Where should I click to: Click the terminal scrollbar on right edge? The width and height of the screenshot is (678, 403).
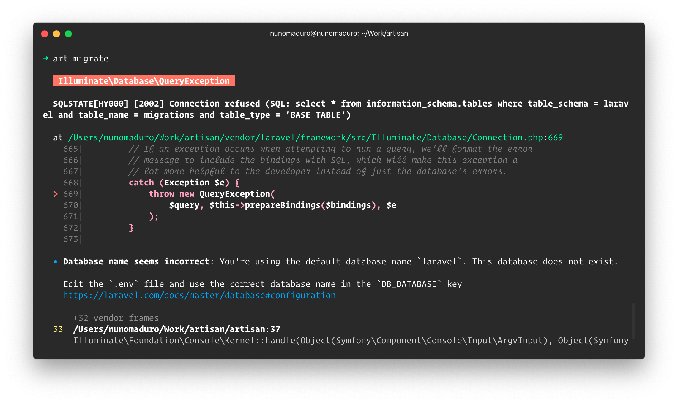(x=634, y=321)
